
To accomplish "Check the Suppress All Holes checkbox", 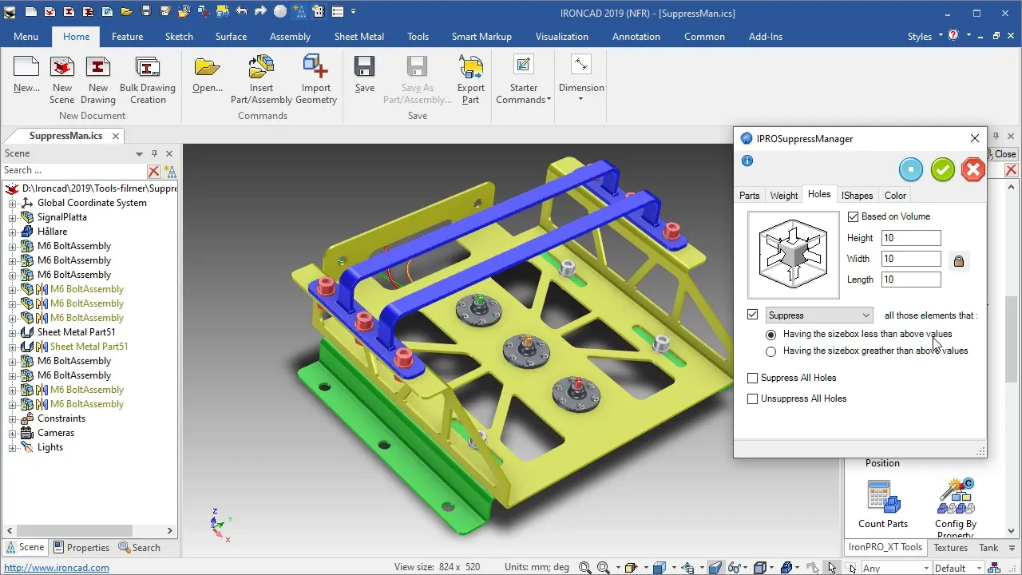I will [x=752, y=378].
